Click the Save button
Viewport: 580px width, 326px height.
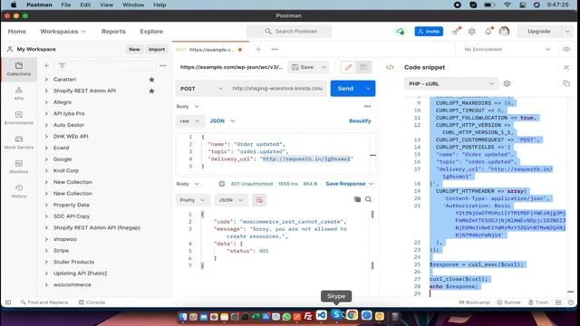pyautogui.click(x=303, y=67)
